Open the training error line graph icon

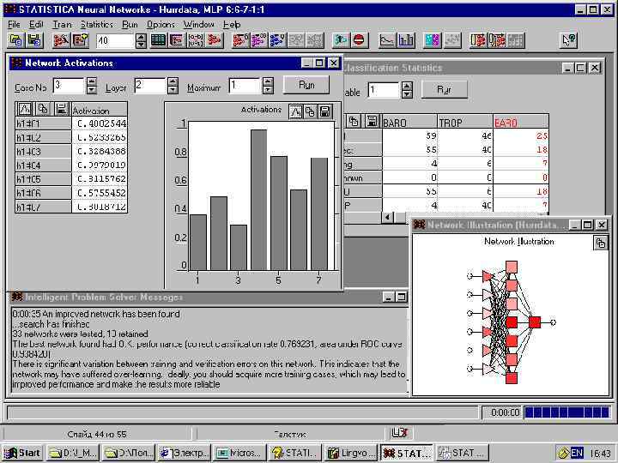(386, 40)
